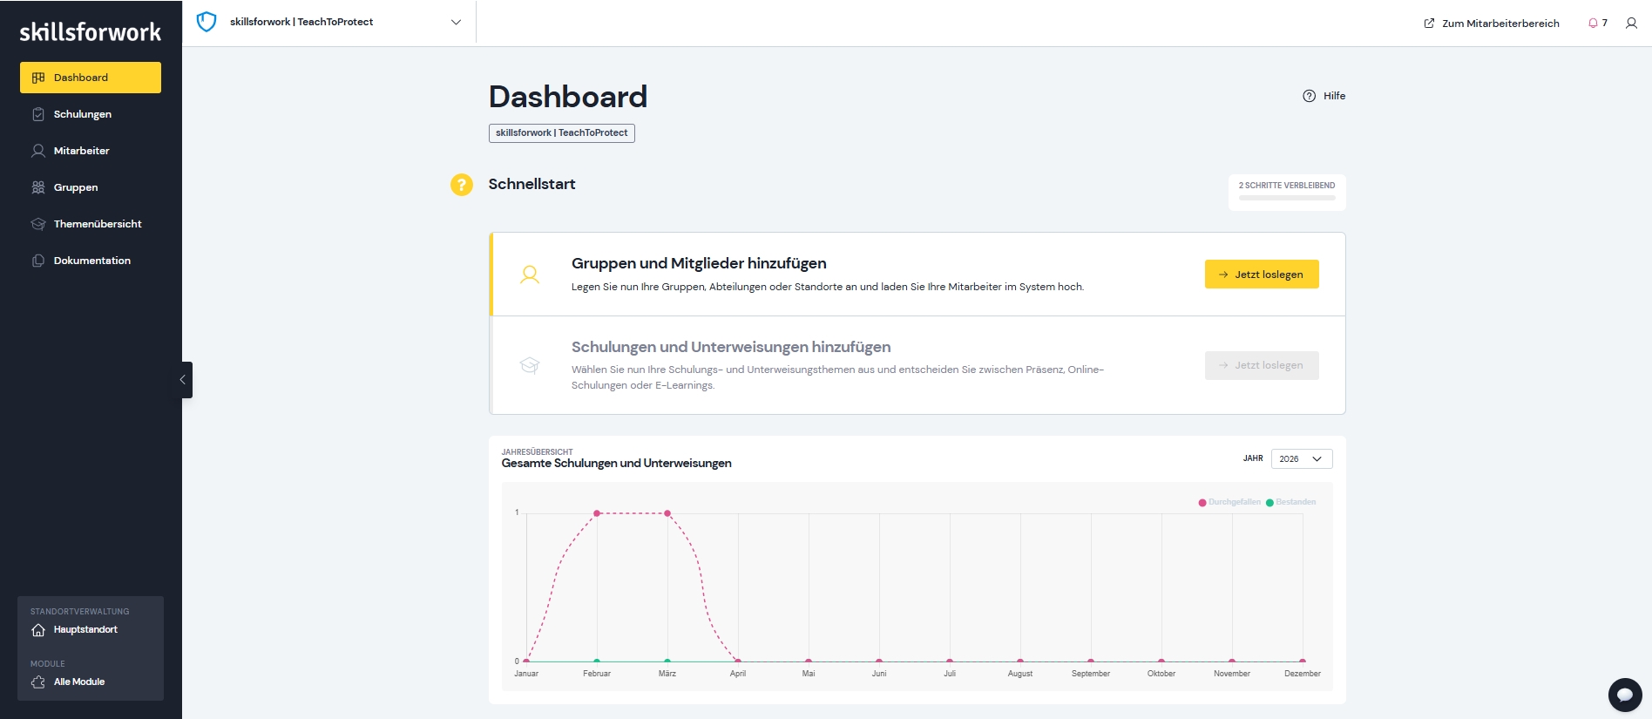Collapse the sidebar with arrow handle
The height and width of the screenshot is (719, 1652).
click(183, 380)
